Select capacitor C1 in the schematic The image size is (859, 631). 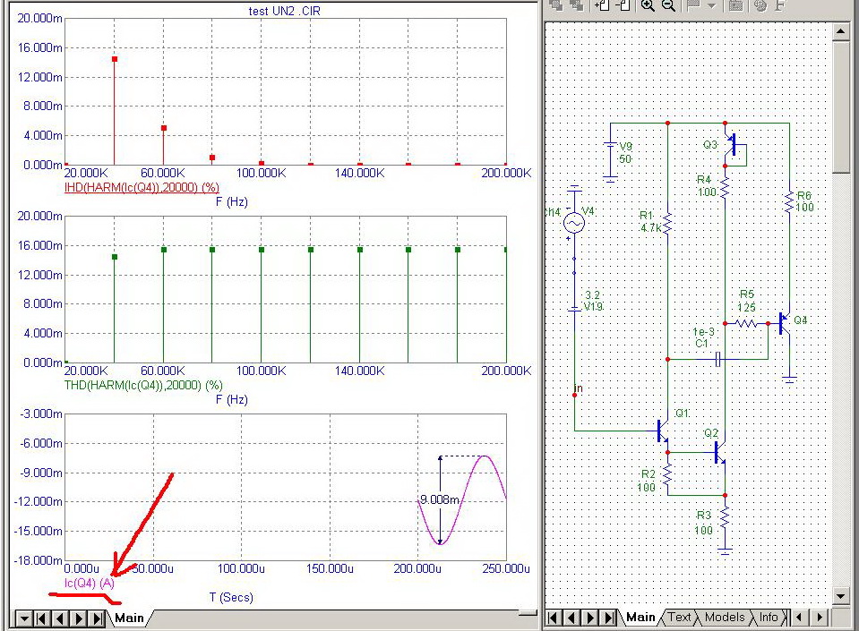(718, 360)
